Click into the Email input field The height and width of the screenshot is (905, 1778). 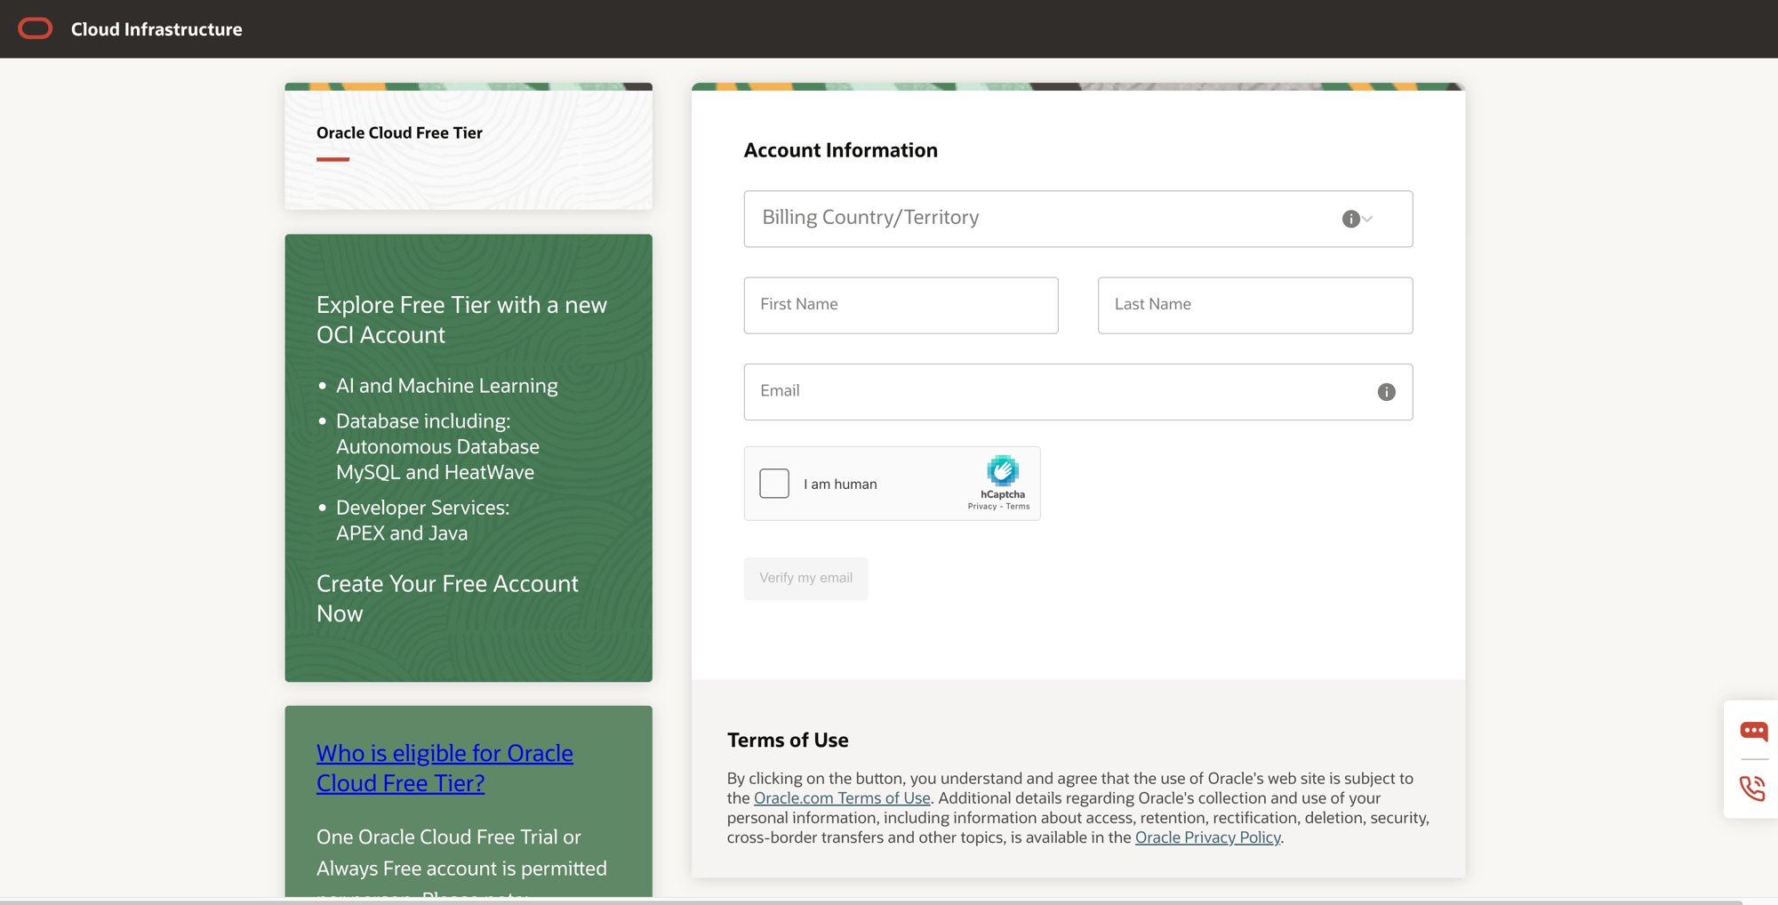click(1077, 392)
